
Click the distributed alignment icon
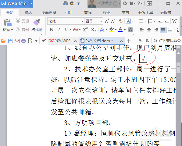pos(170,30)
